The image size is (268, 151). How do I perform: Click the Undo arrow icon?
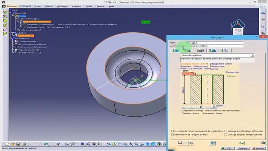pyautogui.click(x=46, y=144)
